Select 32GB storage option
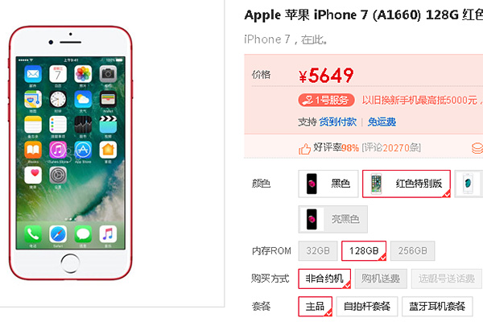The height and width of the screenshot is (322, 483). click(x=318, y=251)
